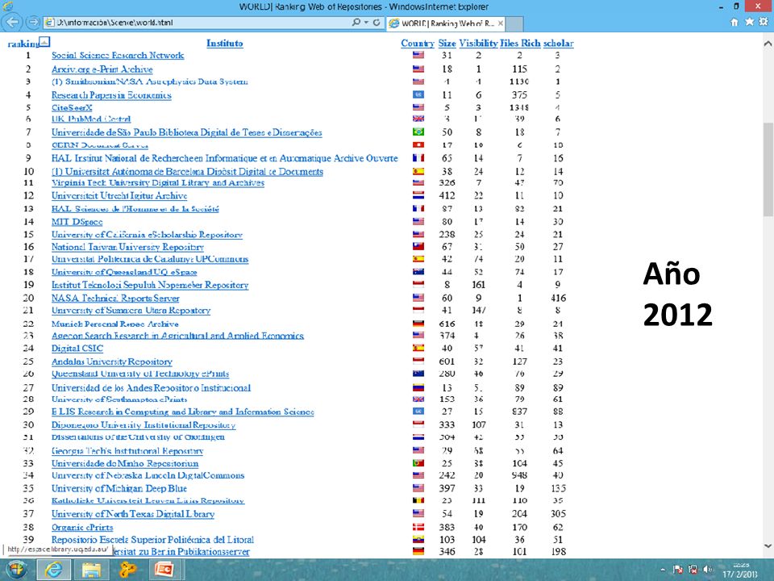Open Queensland University of Technology ePrints link
774x581 pixels.
tap(140, 374)
